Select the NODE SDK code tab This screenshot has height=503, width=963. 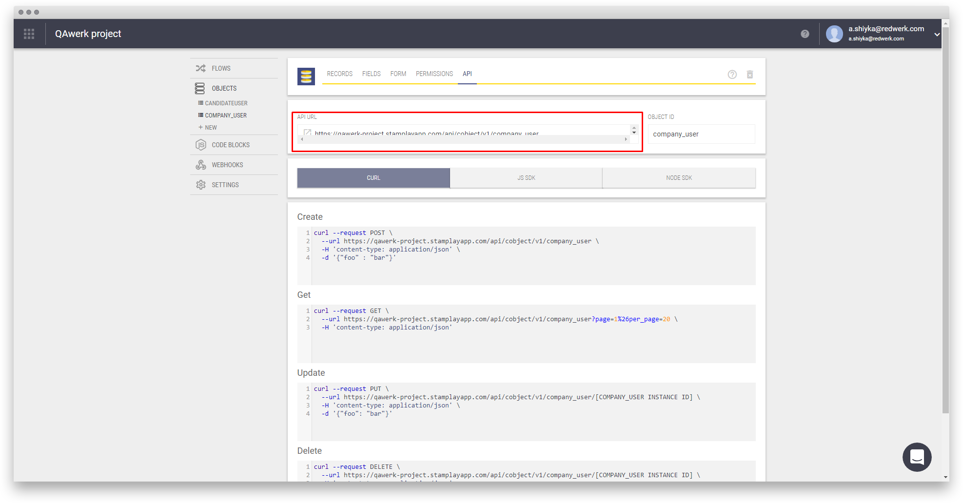point(679,178)
